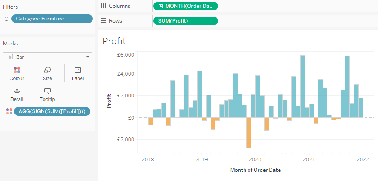Click the 2020 label on the x-axis

tap(255, 159)
